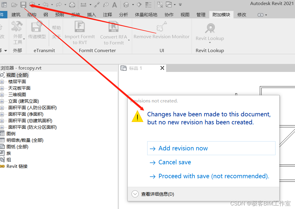Open the Undo history dropdown arrow

click(52, 4)
